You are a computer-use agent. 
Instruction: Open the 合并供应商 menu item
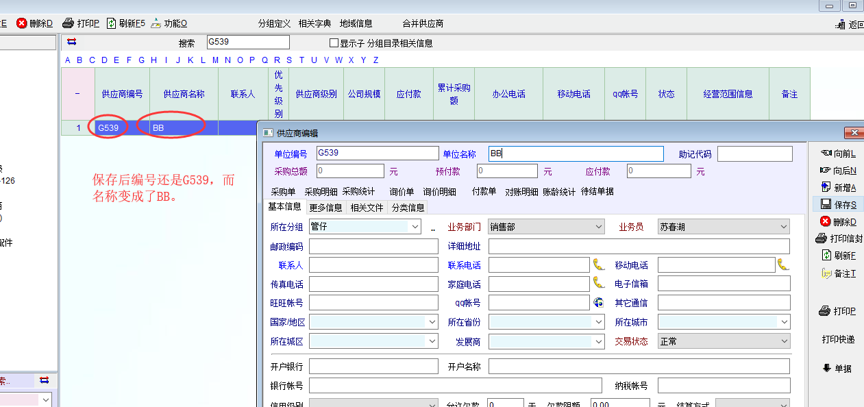(423, 23)
